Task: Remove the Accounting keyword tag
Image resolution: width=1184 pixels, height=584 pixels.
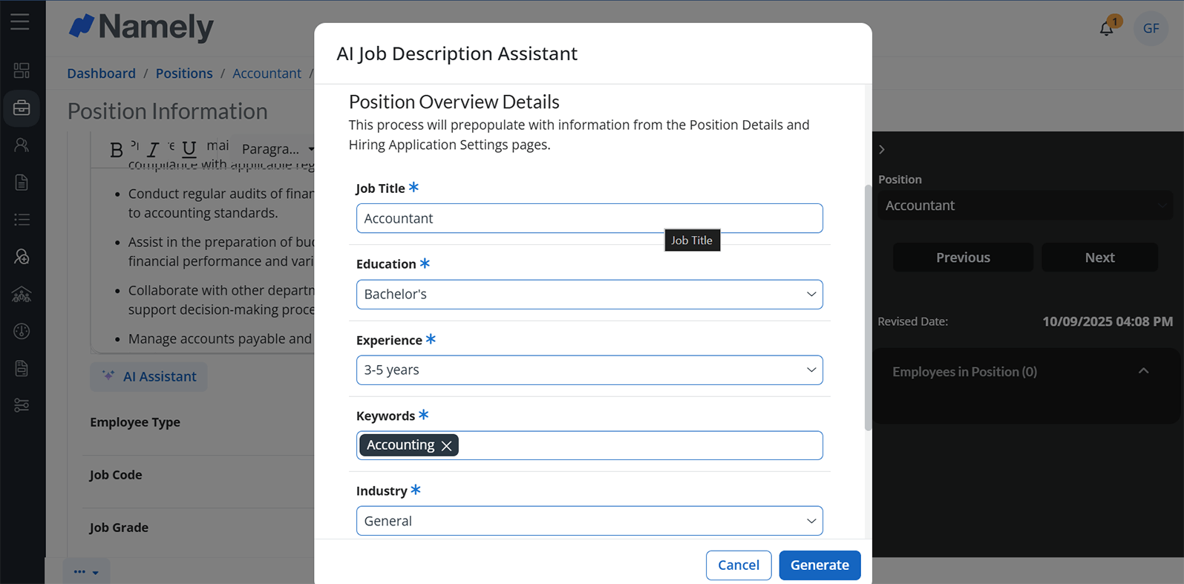Action: point(446,446)
